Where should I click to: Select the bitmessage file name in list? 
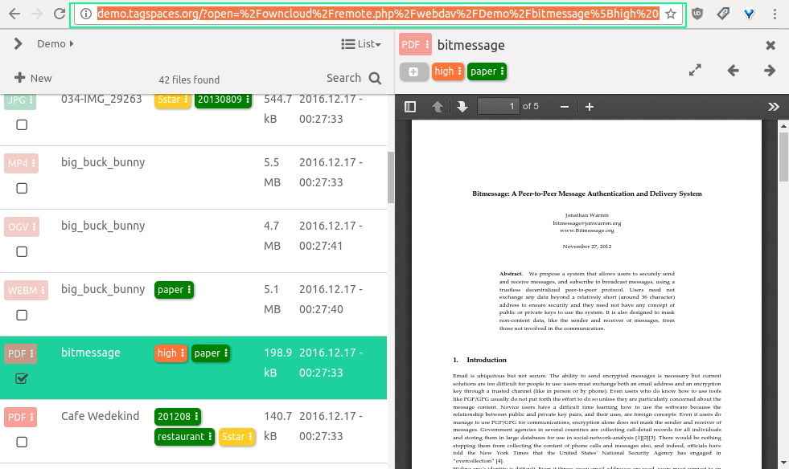click(91, 353)
